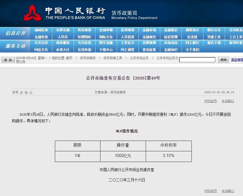Click bottom 关闭窗口 close link
The width and height of the screenshot is (243, 196).
point(228,191)
